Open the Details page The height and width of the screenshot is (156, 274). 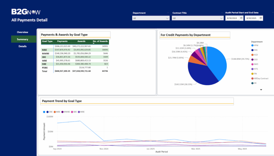22,46
